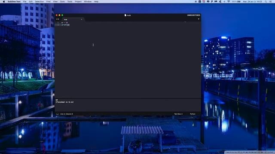Open the Tab Size selector
275x154 pixels.
tap(178, 114)
